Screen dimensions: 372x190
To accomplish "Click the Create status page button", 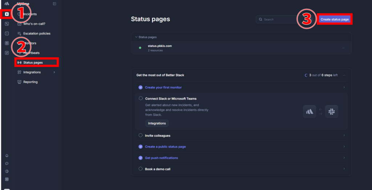I will point(335,20).
